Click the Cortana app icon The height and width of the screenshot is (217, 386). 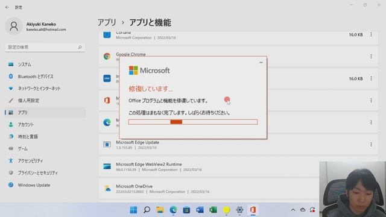tap(107, 35)
